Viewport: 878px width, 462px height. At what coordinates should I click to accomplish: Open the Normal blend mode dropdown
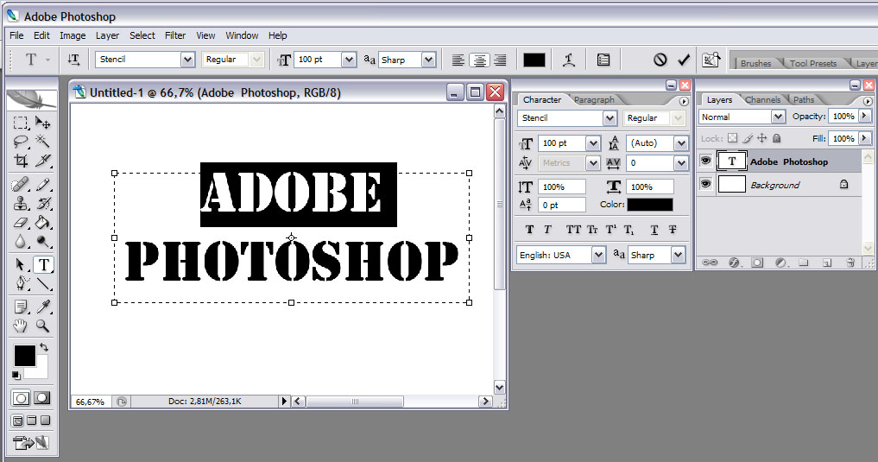point(778,117)
